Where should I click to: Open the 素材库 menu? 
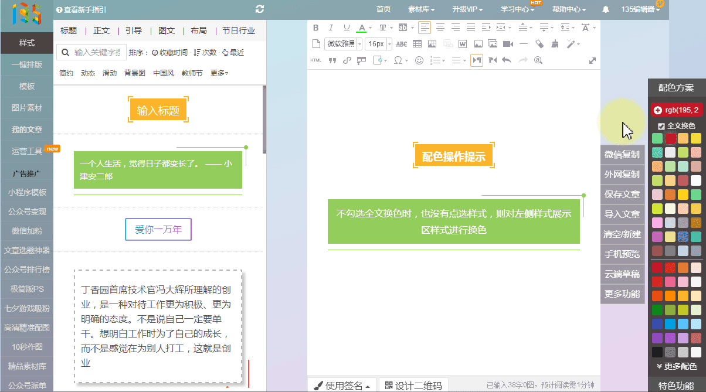click(x=421, y=9)
